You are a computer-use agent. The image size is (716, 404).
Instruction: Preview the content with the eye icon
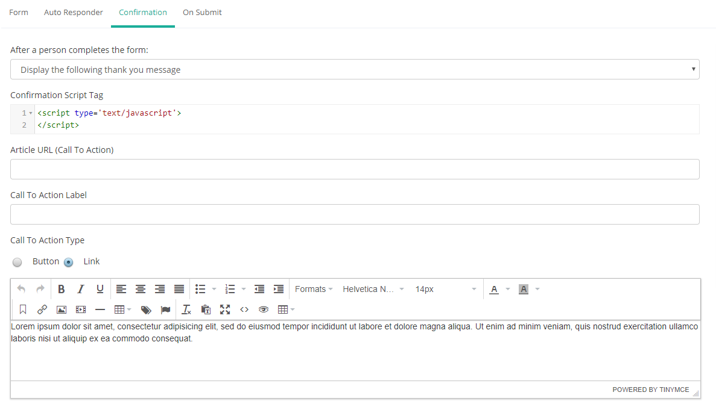(264, 309)
